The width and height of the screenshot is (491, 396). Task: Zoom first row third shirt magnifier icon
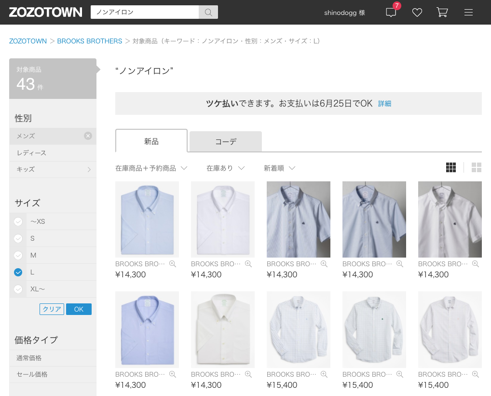pyautogui.click(x=324, y=264)
